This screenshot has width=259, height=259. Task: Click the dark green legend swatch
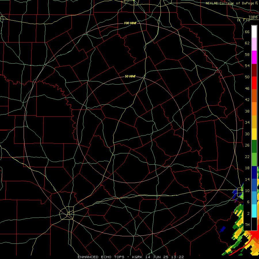point(254,146)
